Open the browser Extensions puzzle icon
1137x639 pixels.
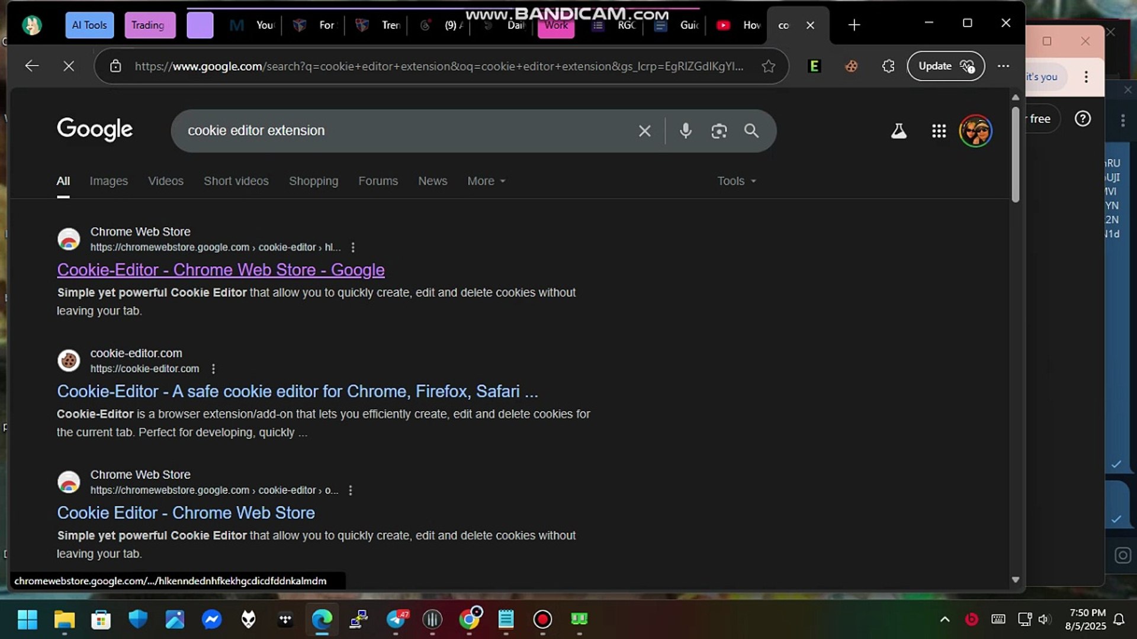click(x=888, y=66)
